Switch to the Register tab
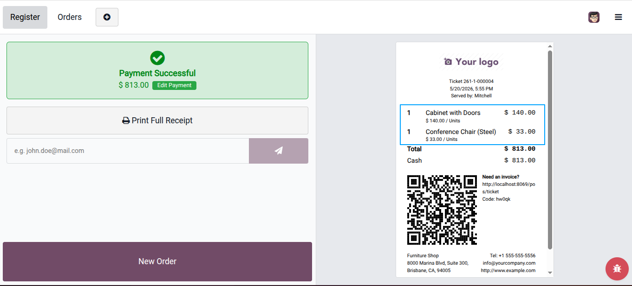This screenshot has height=286, width=632. pyautogui.click(x=25, y=17)
